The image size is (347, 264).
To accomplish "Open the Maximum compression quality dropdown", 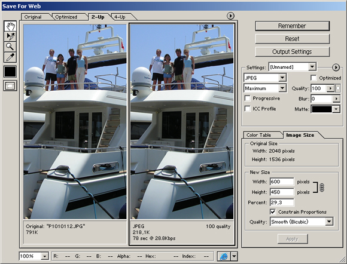I will pyautogui.click(x=265, y=88).
